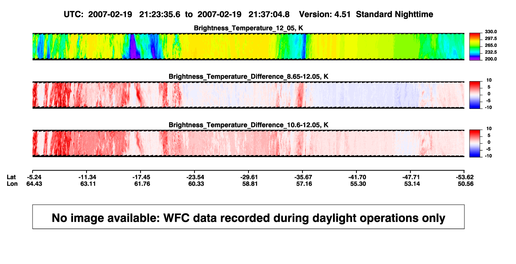Screen dimensions: 516x264
Task: Click latitude tick value '-35.67'
Action: (x=304, y=177)
